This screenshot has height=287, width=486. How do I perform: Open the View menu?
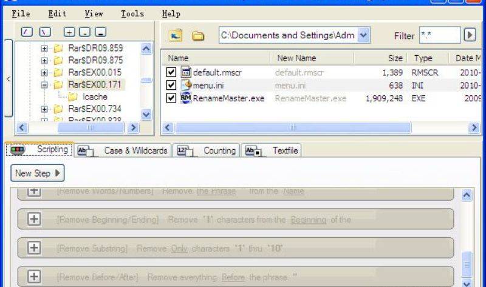coord(94,14)
